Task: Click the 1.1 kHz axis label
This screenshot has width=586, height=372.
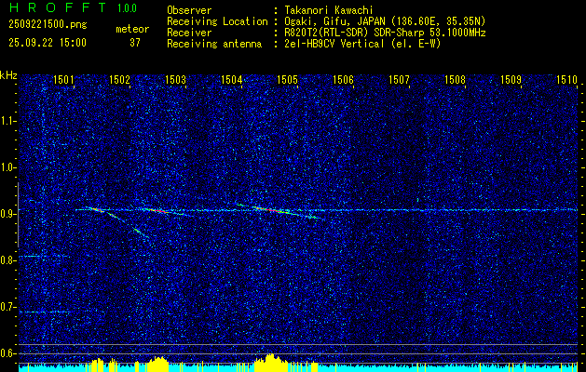Action: (x=7, y=121)
